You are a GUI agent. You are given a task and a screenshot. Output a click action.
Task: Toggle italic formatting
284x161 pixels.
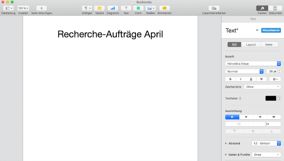pyautogui.click(x=241, y=79)
